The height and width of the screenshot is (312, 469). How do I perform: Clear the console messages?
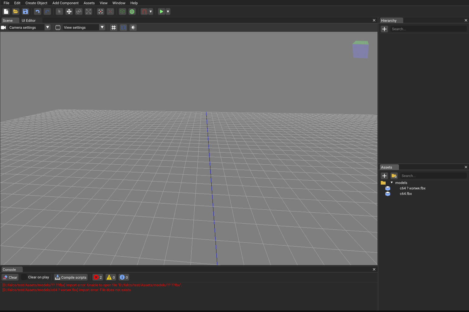pyautogui.click(x=10, y=277)
